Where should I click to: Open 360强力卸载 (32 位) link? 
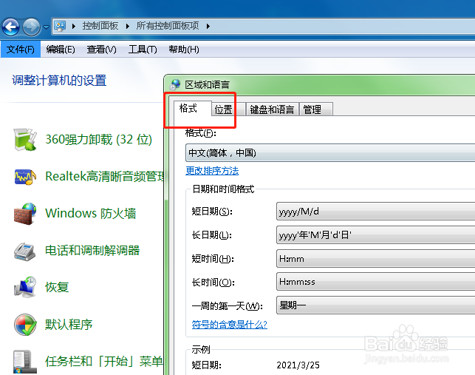pyautogui.click(x=98, y=140)
